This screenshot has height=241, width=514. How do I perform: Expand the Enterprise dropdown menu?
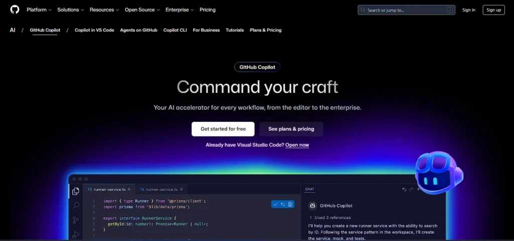(180, 10)
